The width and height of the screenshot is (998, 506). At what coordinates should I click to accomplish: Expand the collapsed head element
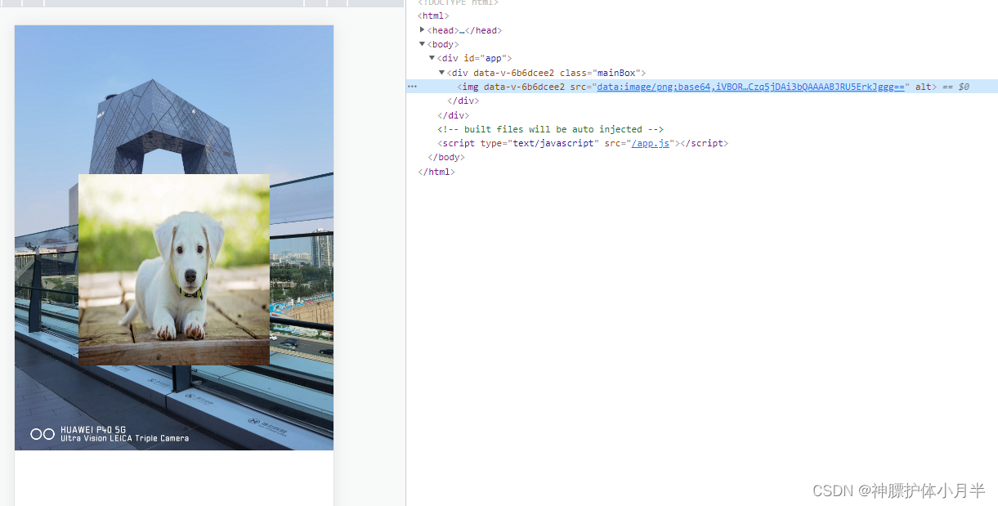423,29
